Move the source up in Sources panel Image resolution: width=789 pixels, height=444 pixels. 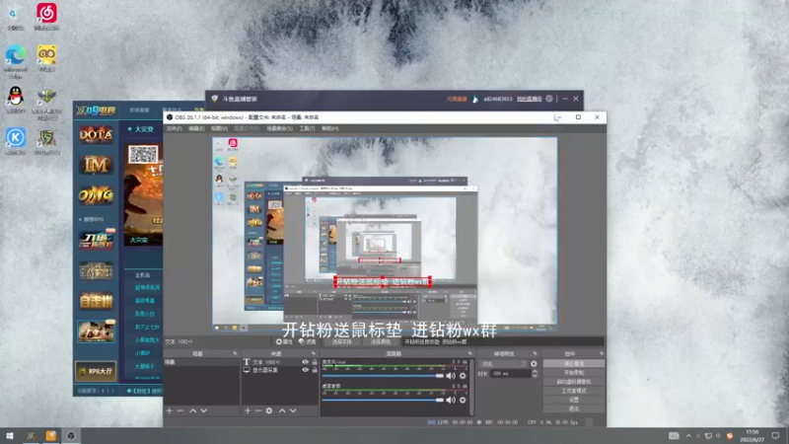pyautogui.click(x=282, y=410)
